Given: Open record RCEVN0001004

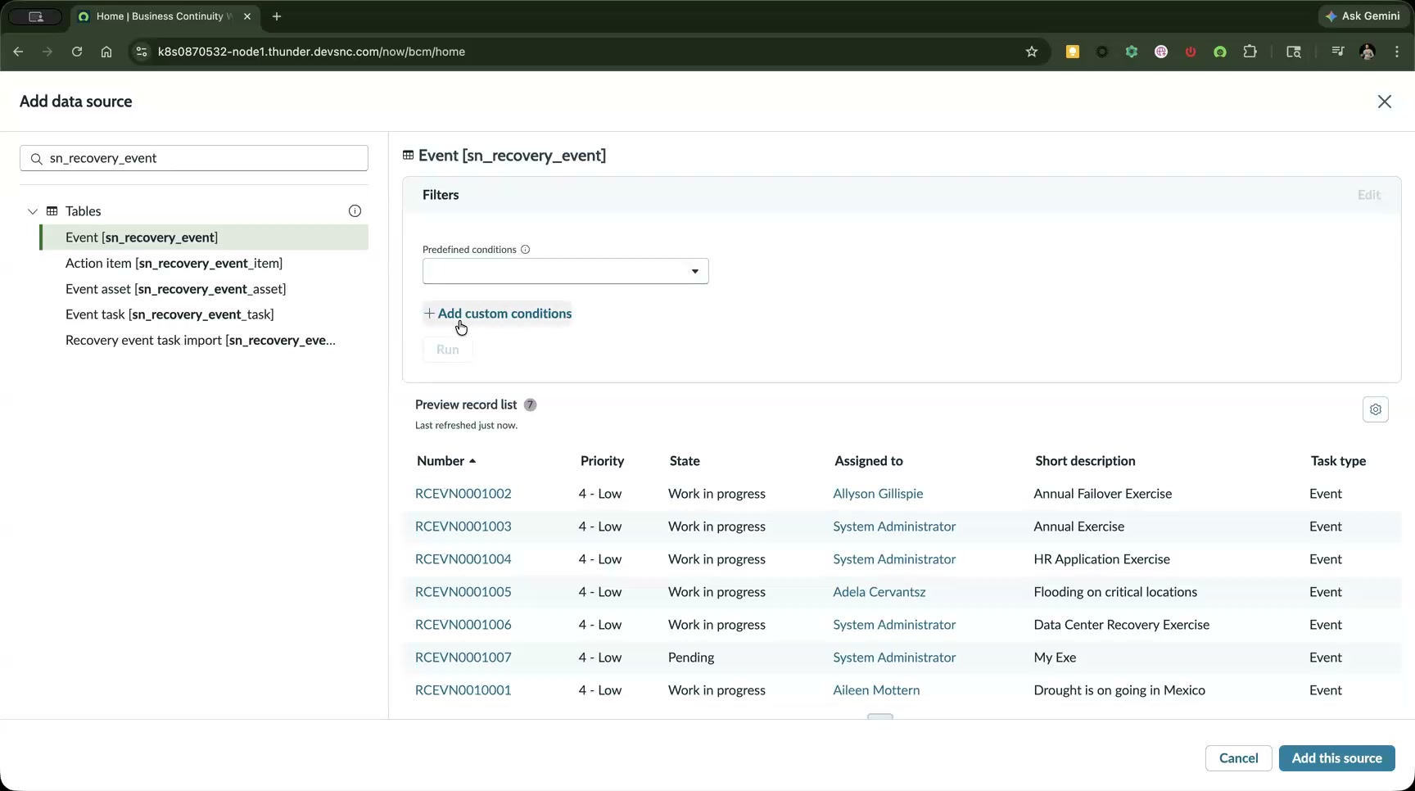Looking at the screenshot, I should pos(463,559).
